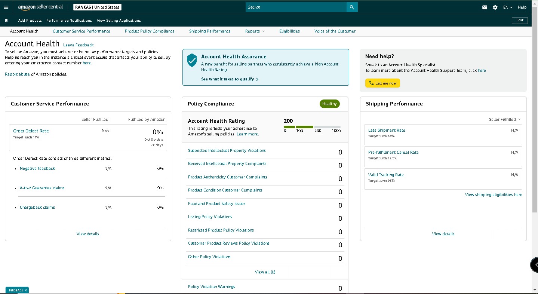
Task: Open Product Condition Customer Complaints
Action: (225, 190)
